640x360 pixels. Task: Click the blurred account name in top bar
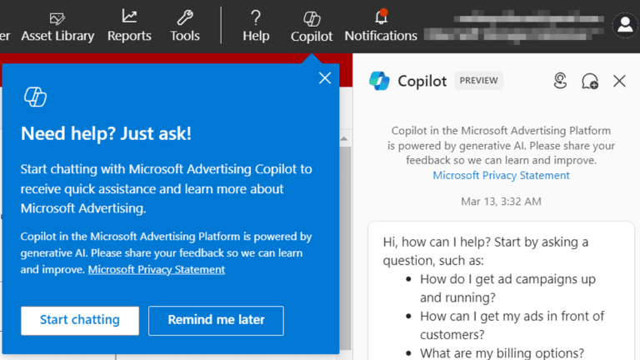514,27
